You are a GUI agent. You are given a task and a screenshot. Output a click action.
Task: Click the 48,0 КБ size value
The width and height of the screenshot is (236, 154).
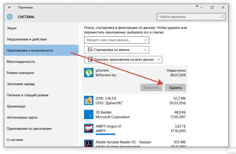pos(180,112)
